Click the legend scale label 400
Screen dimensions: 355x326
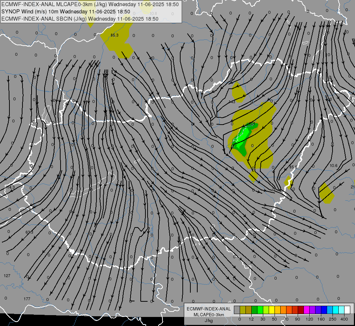click(x=344, y=319)
